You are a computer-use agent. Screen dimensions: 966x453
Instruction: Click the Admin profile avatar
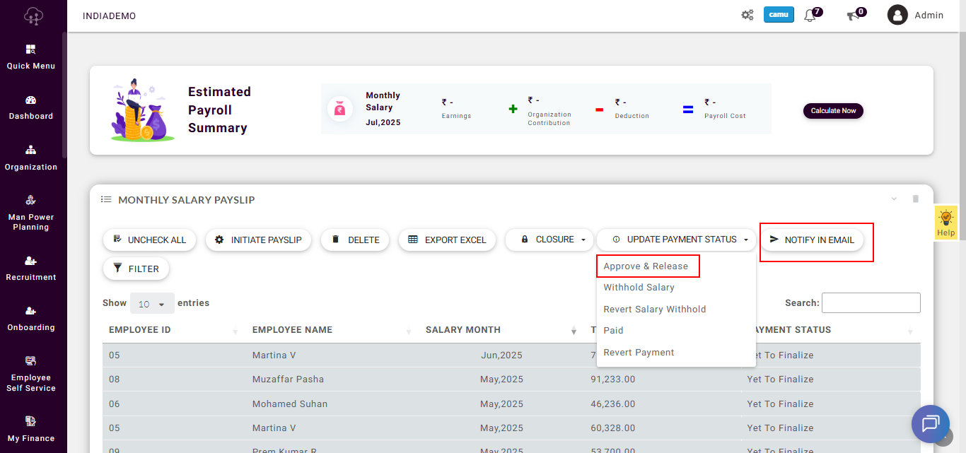point(897,15)
